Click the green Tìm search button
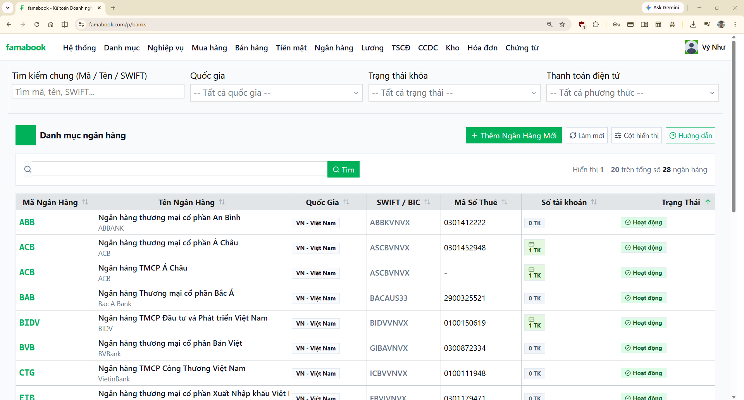The height and width of the screenshot is (400, 744). [x=343, y=169]
